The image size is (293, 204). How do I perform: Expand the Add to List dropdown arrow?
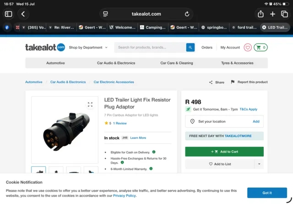pyautogui.click(x=259, y=164)
